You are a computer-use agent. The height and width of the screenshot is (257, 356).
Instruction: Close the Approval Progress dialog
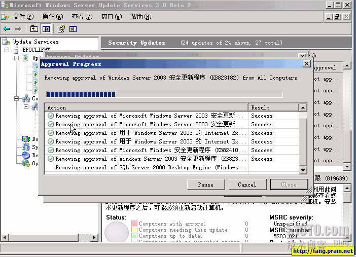tap(307, 64)
